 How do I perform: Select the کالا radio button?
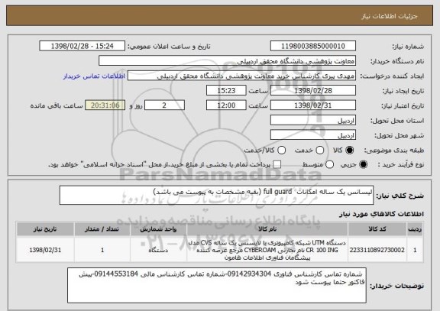coord(350,151)
